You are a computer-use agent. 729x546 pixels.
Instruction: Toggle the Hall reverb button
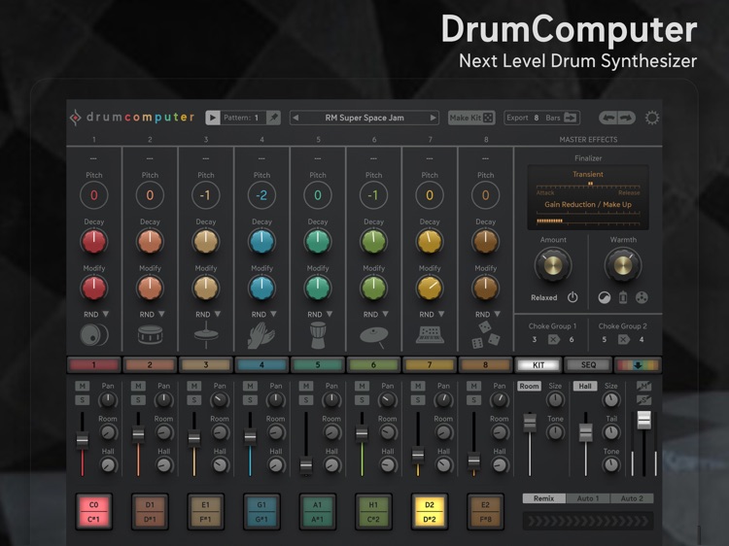coord(585,386)
